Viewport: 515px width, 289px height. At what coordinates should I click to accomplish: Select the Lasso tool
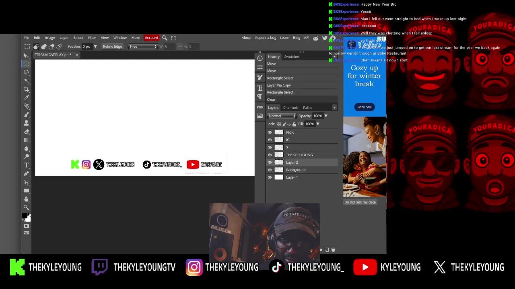click(26, 72)
